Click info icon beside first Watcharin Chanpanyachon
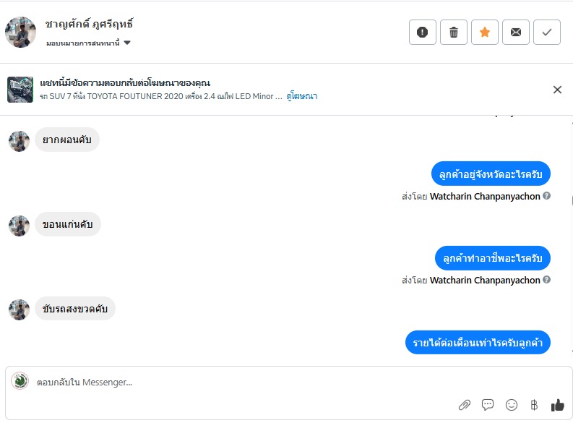This screenshot has width=573, height=423. tap(547, 196)
